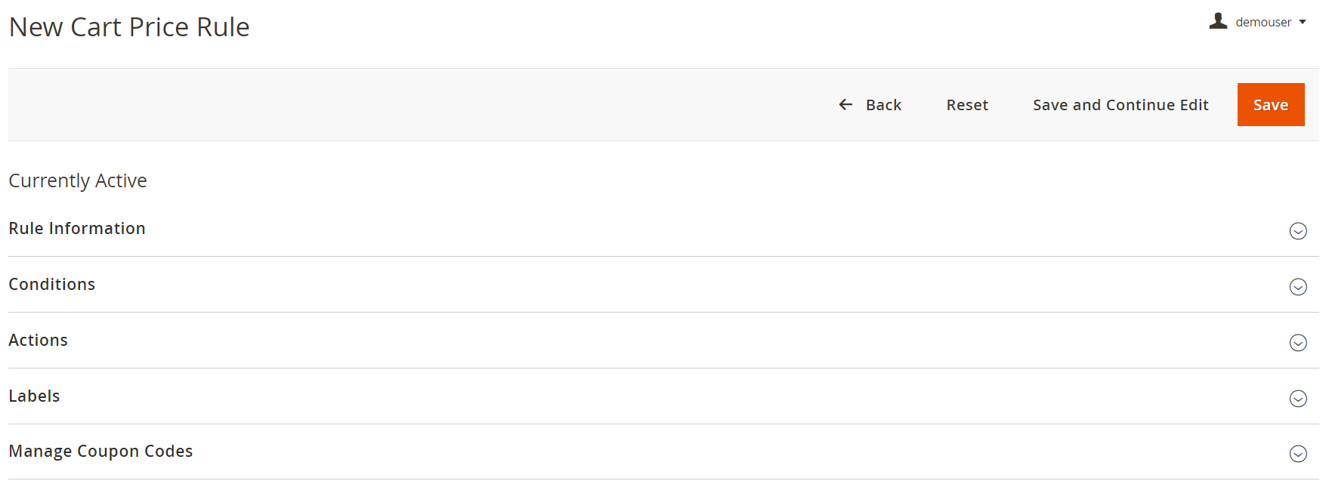Expand Actions using its circled chevron

pyautogui.click(x=1298, y=343)
